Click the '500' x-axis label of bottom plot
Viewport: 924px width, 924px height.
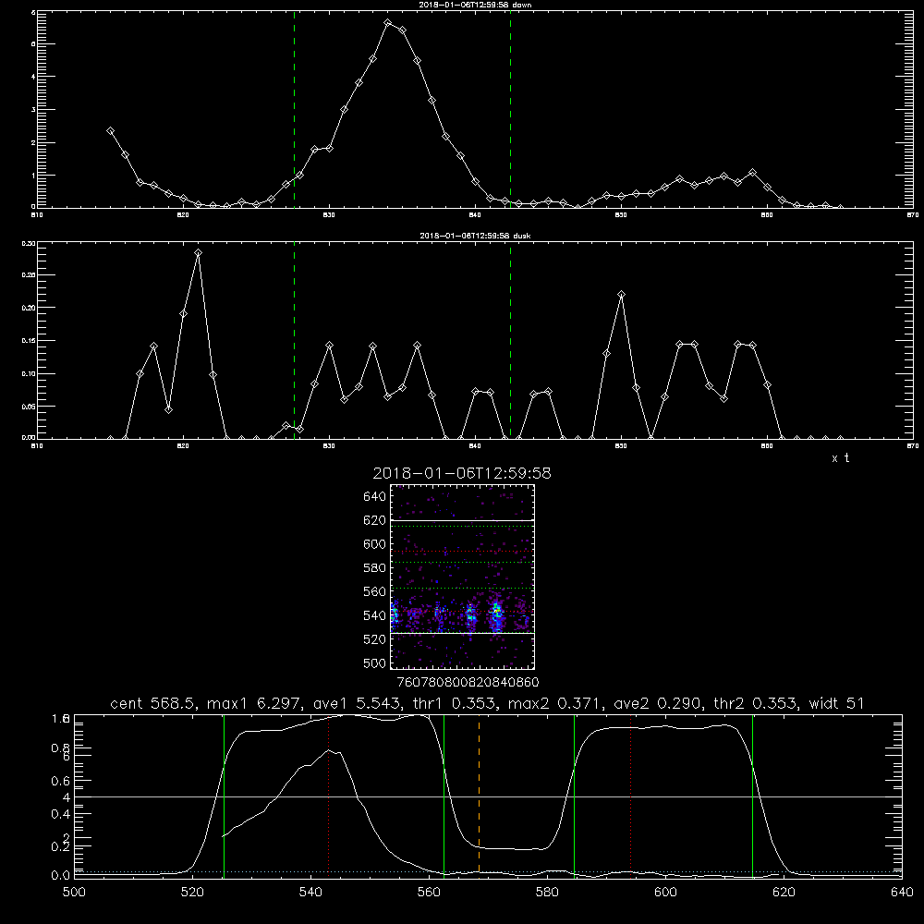pos(74,893)
